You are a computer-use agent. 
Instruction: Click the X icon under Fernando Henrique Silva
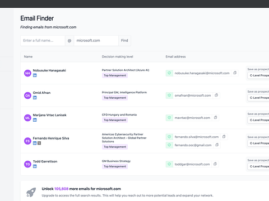39,143
